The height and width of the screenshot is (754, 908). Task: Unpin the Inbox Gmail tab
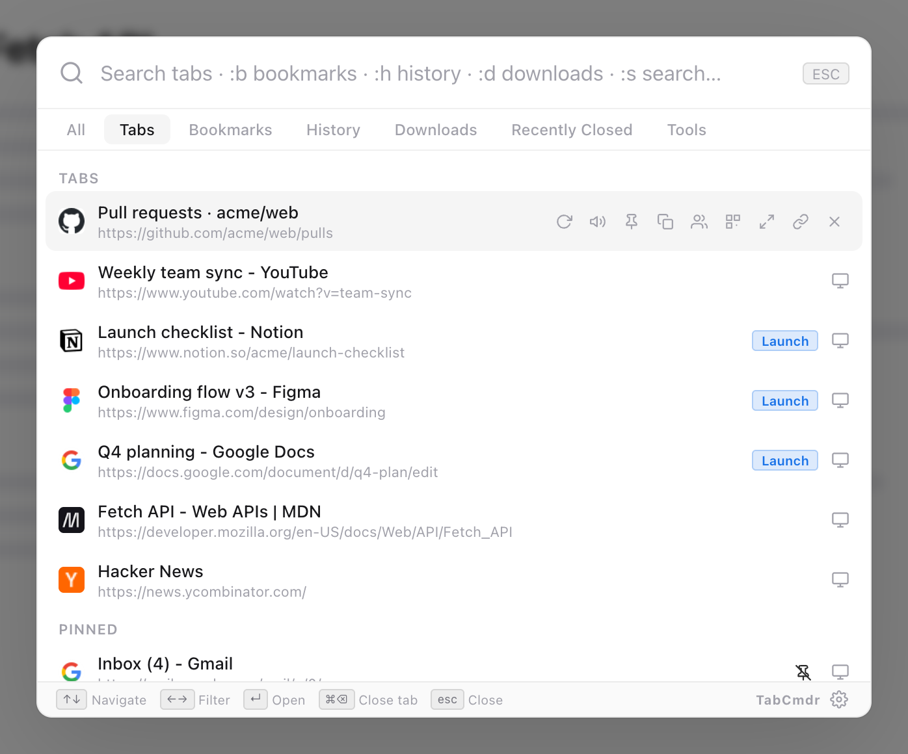(804, 672)
